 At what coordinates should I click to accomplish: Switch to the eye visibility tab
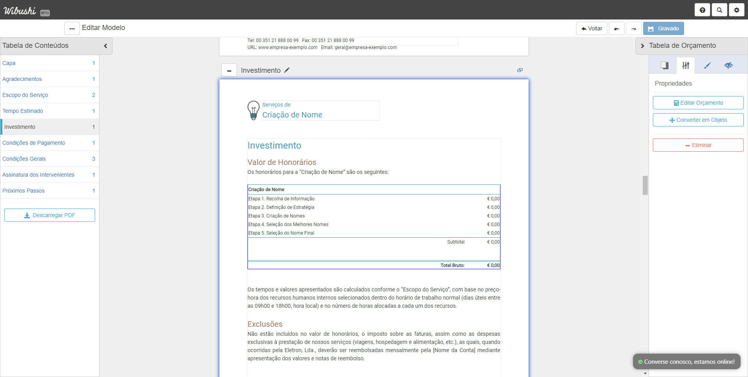pyautogui.click(x=728, y=65)
